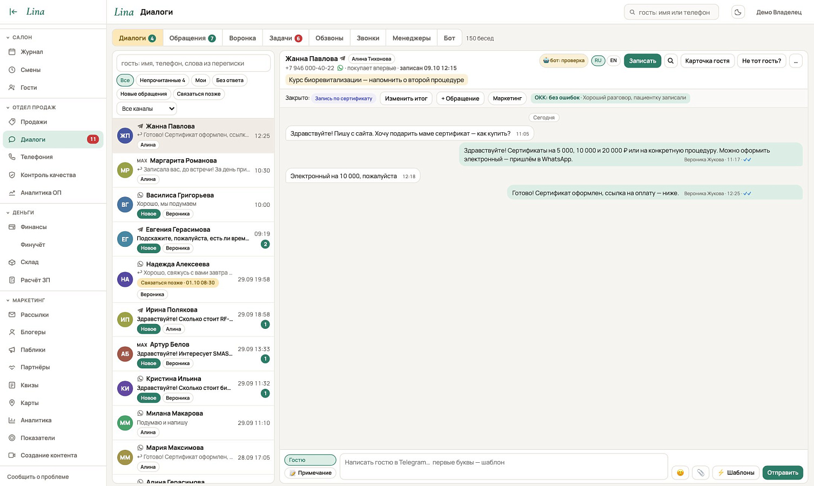The width and height of the screenshot is (814, 486).
Task: Toggle dark mode moon icon
Action: (738, 12)
